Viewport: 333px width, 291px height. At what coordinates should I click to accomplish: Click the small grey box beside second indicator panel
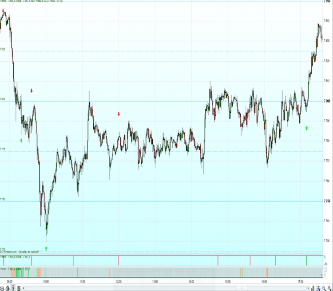pyautogui.click(x=325, y=269)
